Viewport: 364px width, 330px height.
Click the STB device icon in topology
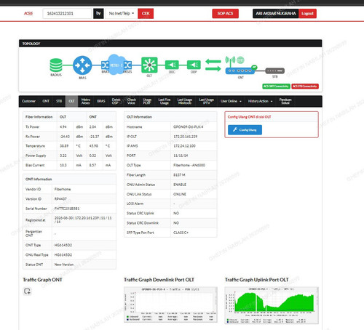coord(274,71)
